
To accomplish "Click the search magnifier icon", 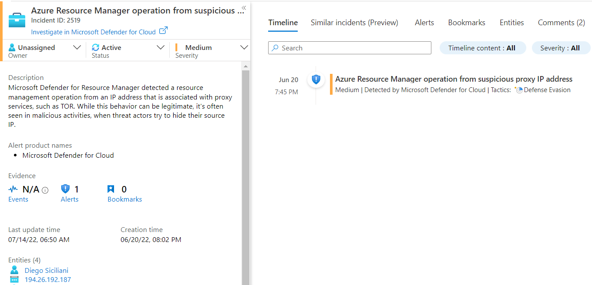I will [275, 48].
